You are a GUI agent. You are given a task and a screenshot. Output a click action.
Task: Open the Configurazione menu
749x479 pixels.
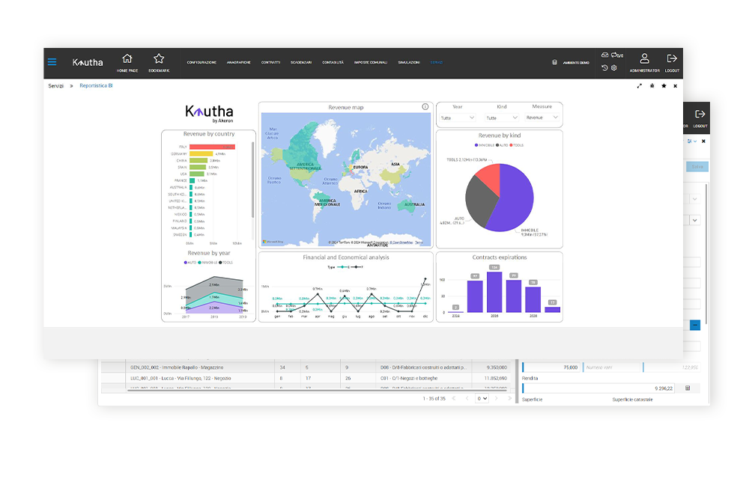click(201, 63)
